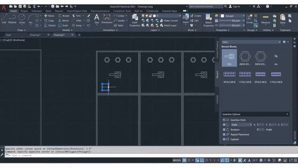Screen dimensions: 298x168
Task: Click the Paste clipboard icon
Action: pos(283,19)
